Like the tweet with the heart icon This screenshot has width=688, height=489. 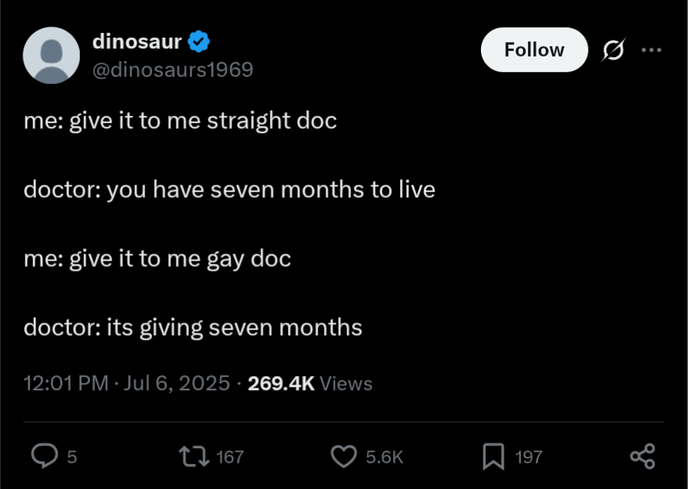click(x=344, y=456)
